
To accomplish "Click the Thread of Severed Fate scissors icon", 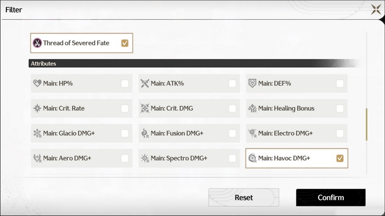I will 37,43.
